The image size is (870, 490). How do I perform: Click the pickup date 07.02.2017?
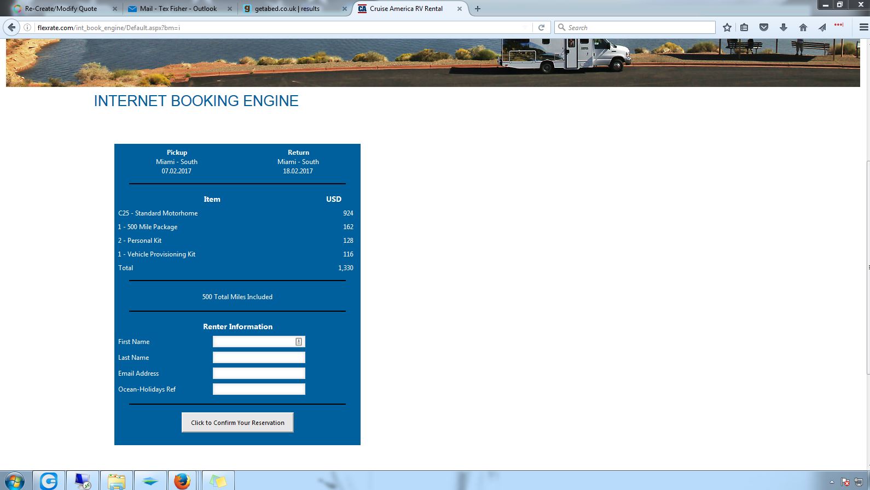pyautogui.click(x=177, y=171)
